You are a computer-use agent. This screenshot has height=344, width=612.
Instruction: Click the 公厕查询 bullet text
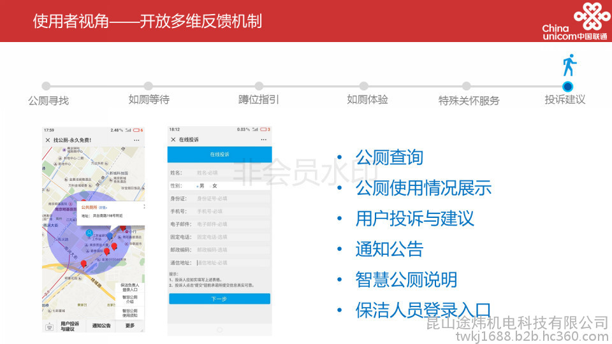coord(389,157)
